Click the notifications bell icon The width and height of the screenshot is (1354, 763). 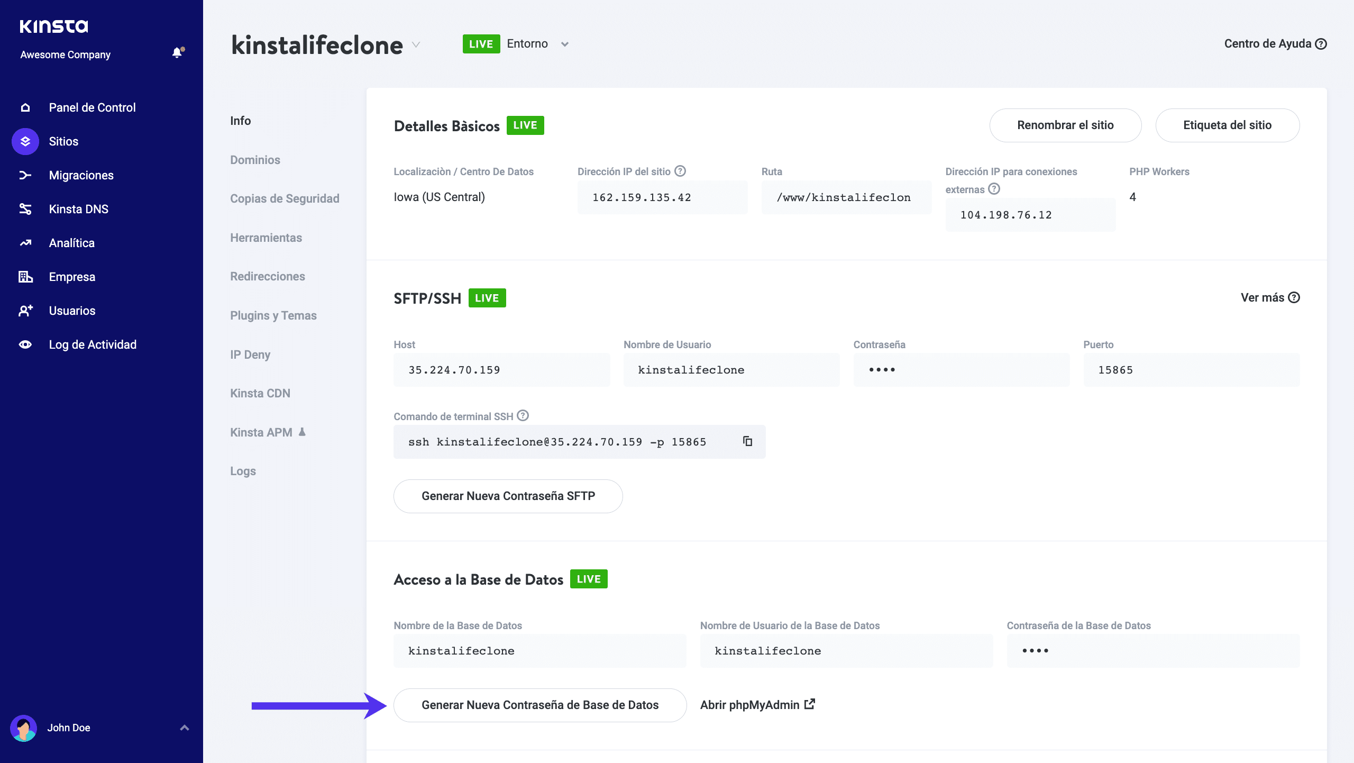click(x=178, y=52)
